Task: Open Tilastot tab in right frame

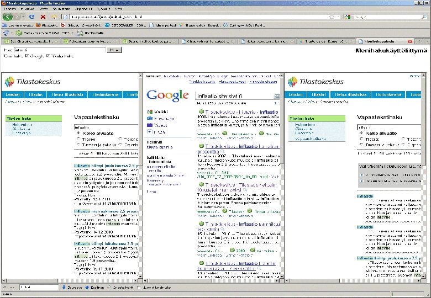Action: click(319, 94)
